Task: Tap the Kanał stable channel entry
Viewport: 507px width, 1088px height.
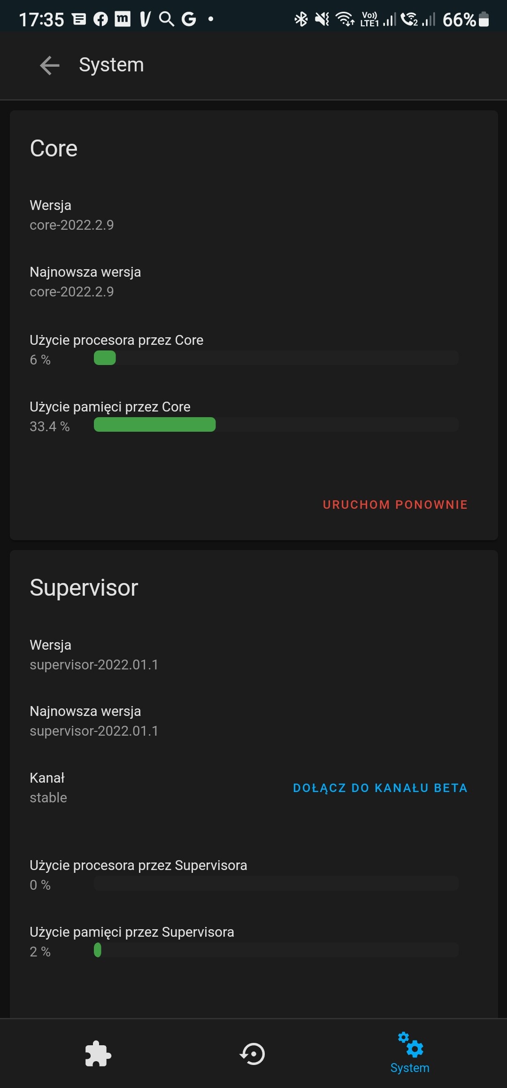Action: [48, 788]
